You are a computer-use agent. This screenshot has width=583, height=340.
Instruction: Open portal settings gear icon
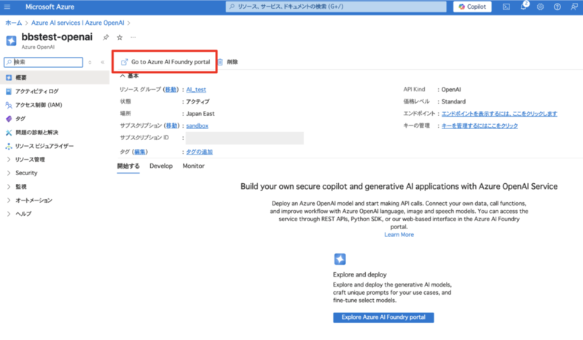click(540, 7)
